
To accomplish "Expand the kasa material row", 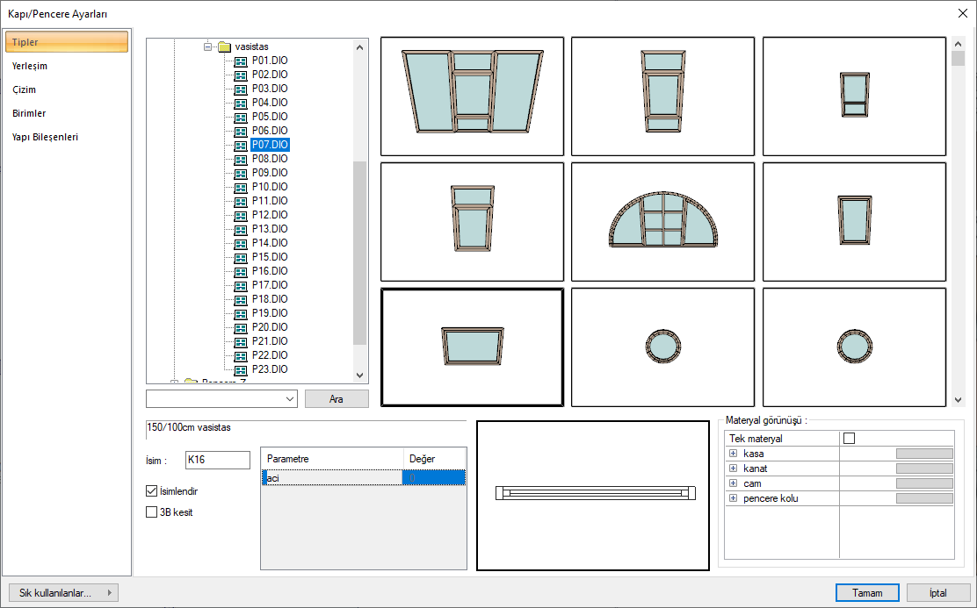I will pos(733,454).
